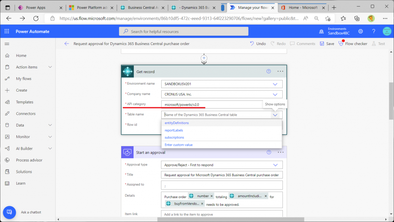This screenshot has width=394, height=222.
Task: Expand the Company name dropdown
Action: coord(275,94)
